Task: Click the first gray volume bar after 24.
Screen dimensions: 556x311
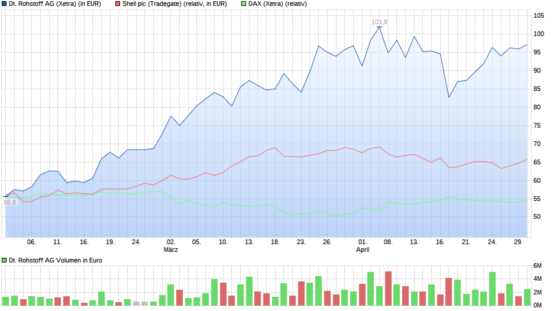Action: pos(136,303)
